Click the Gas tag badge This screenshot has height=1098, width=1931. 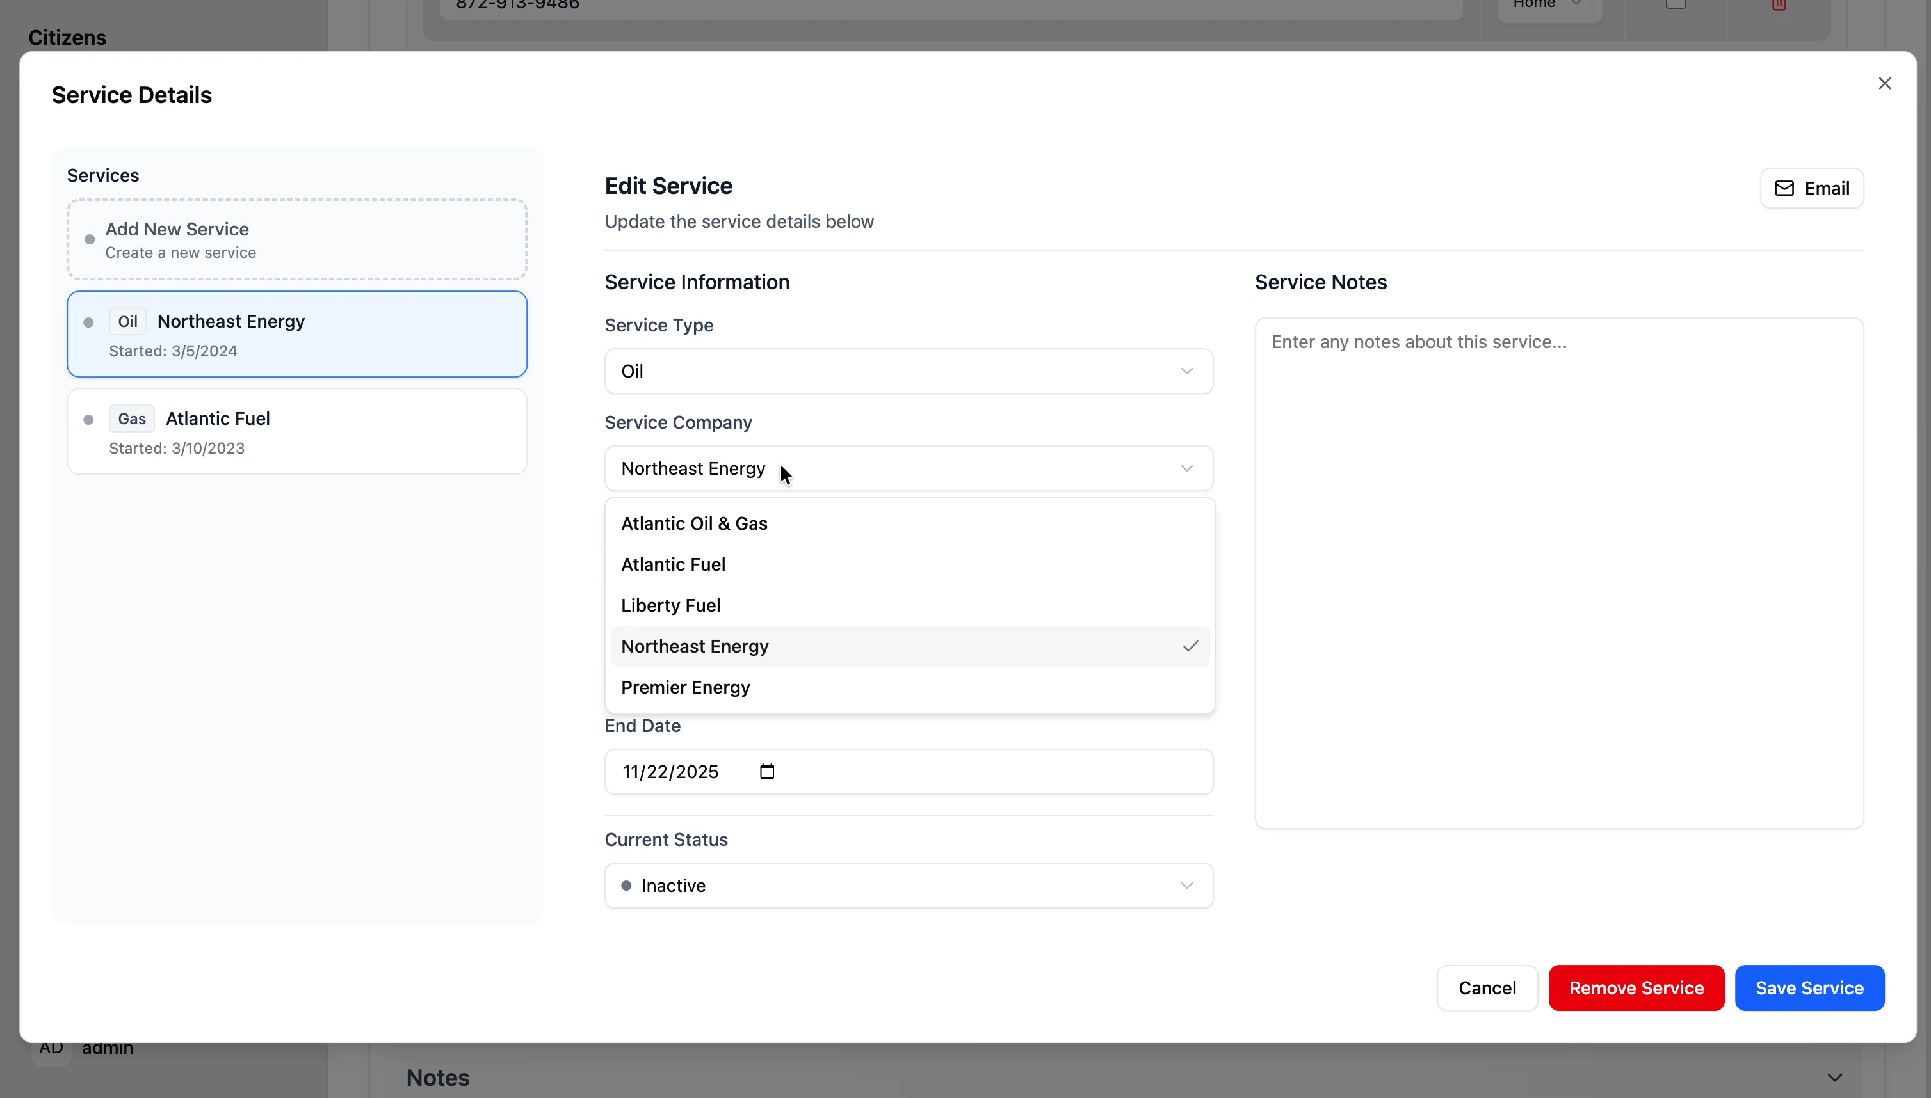point(131,418)
